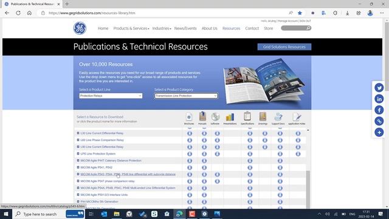Click the Specifications clipboard column icon

pyautogui.click(x=247, y=116)
